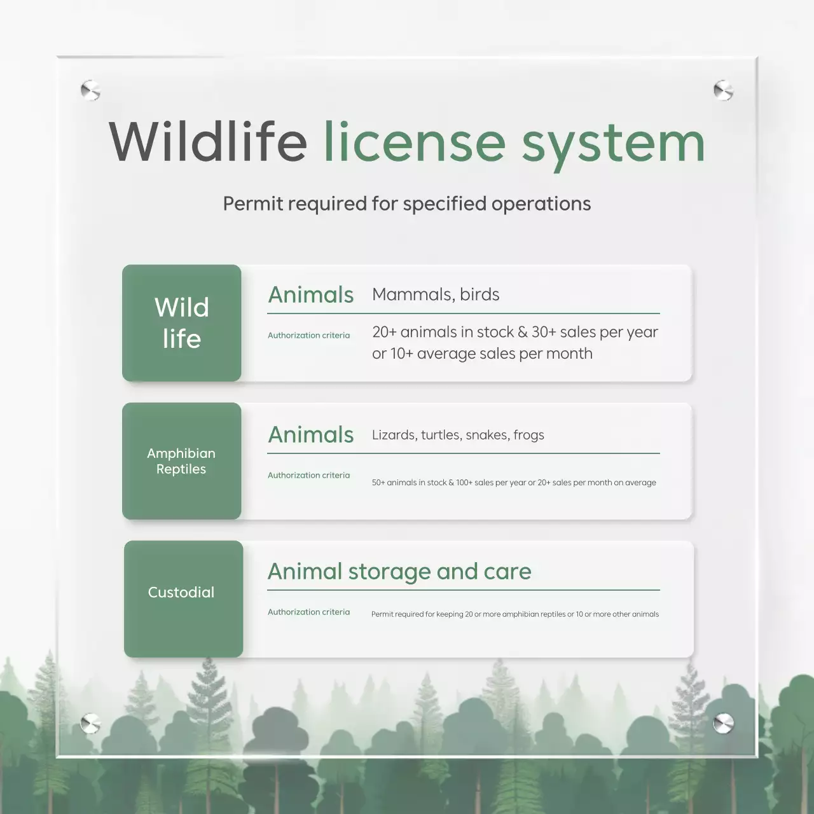This screenshot has width=814, height=814.
Task: Click the Animals heading in Wild life card
Action: point(310,295)
